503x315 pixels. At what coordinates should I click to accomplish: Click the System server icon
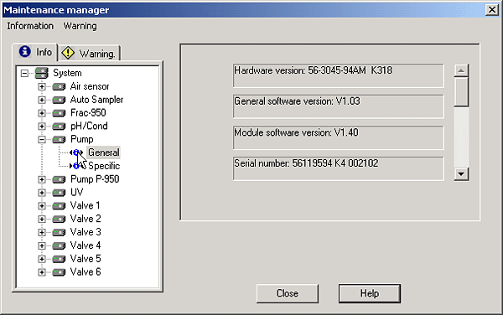(42, 73)
